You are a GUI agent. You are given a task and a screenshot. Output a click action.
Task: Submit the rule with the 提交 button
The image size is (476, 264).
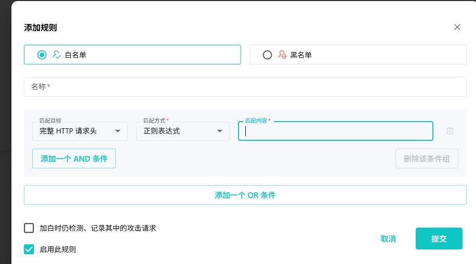pos(439,239)
